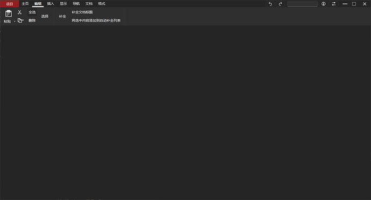Viewport: 371px width, 200px height.
Task: Click the copy documents icon
Action: tap(20, 20)
